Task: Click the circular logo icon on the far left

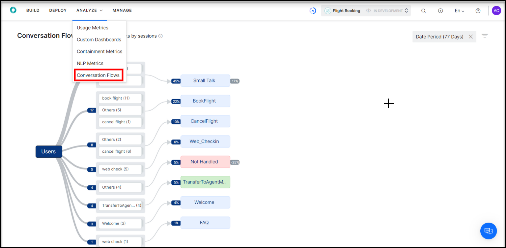Action: [x=13, y=10]
